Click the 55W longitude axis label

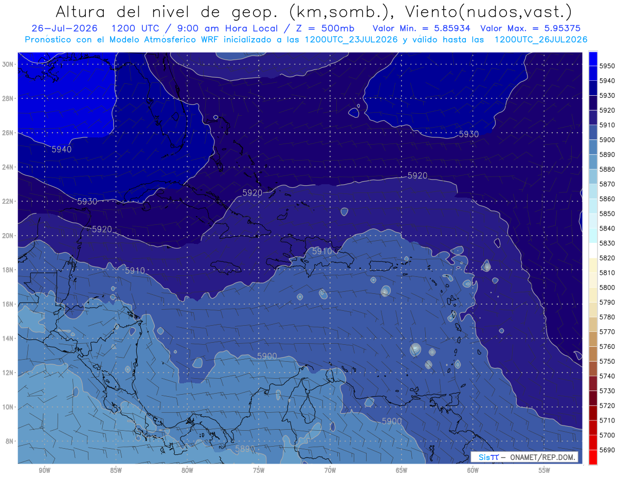[x=545, y=470]
